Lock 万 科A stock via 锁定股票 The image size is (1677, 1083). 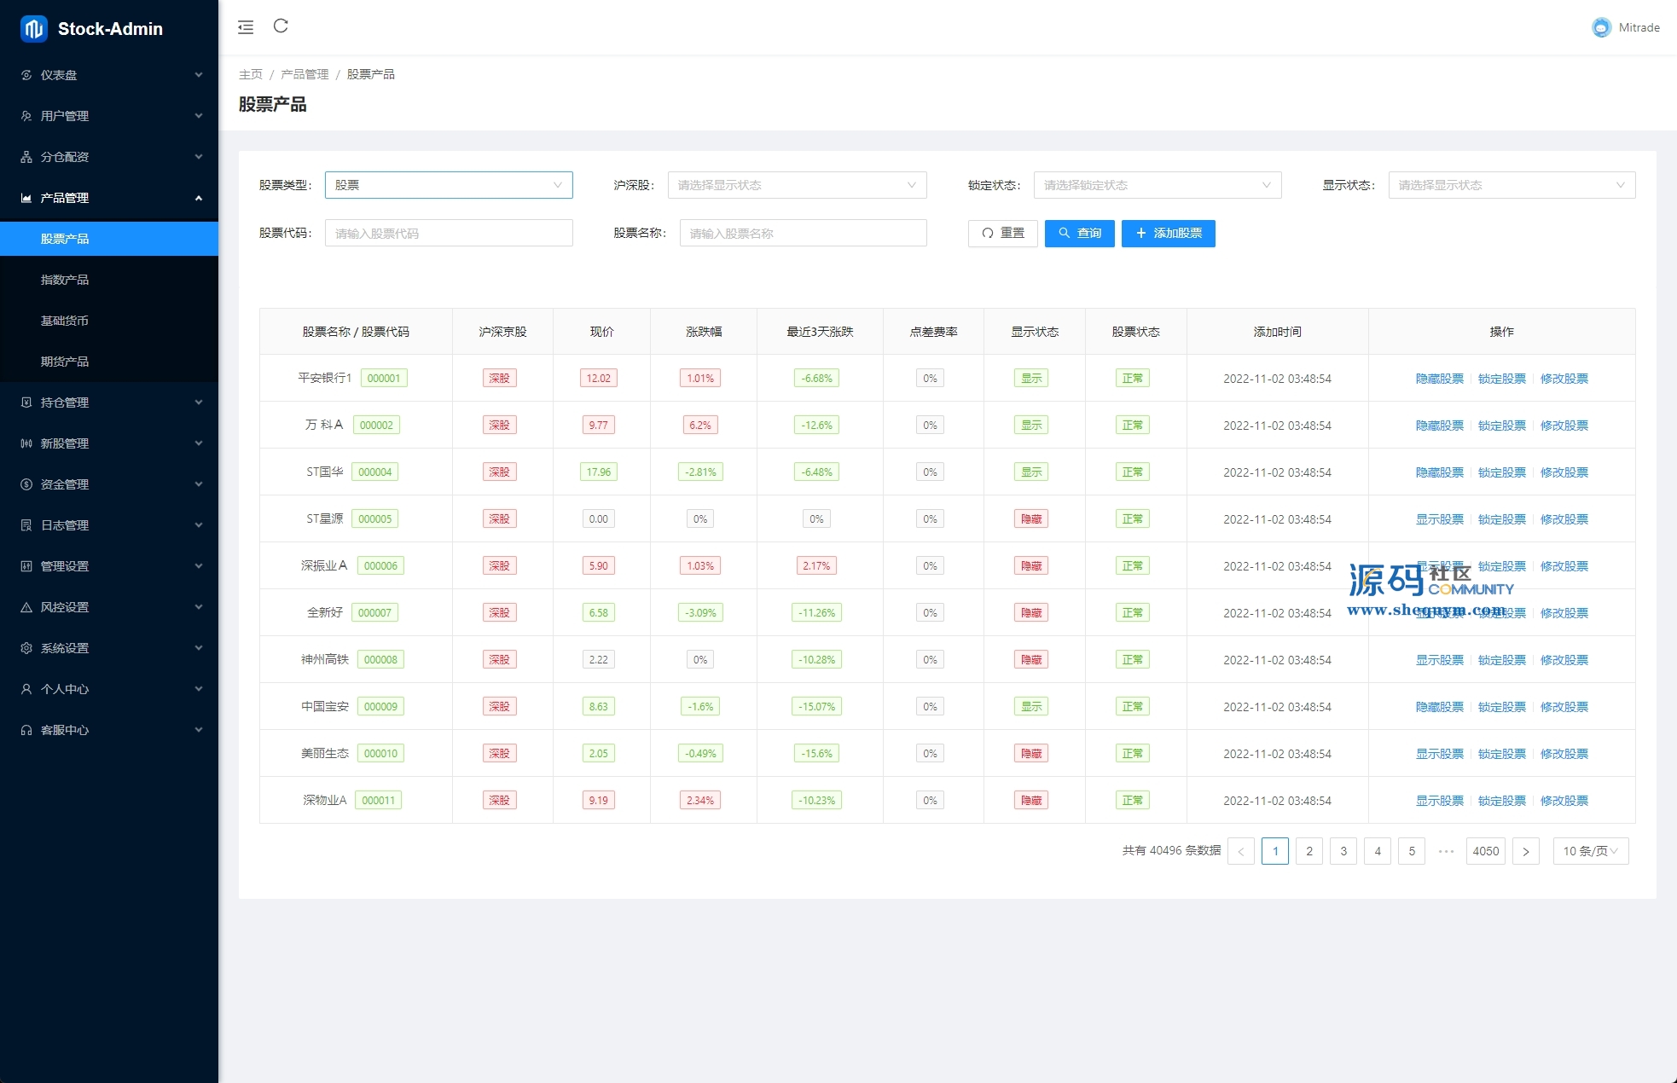point(1501,426)
